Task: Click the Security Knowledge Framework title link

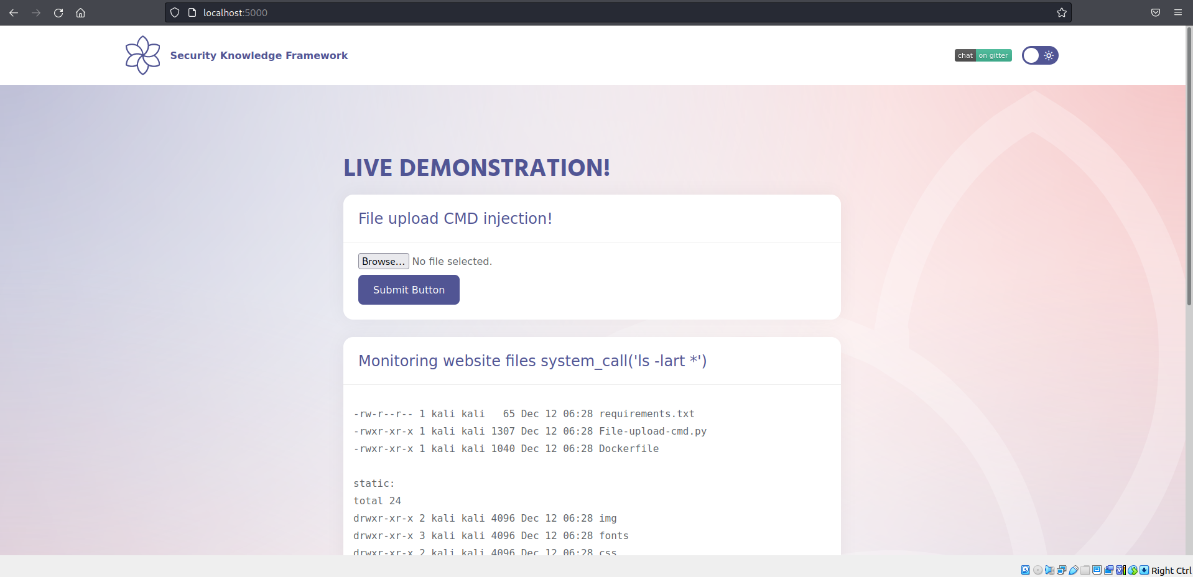Action: pos(259,55)
